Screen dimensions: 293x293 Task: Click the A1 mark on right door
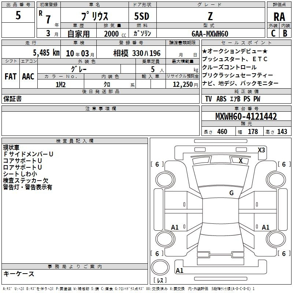click(266, 227)
